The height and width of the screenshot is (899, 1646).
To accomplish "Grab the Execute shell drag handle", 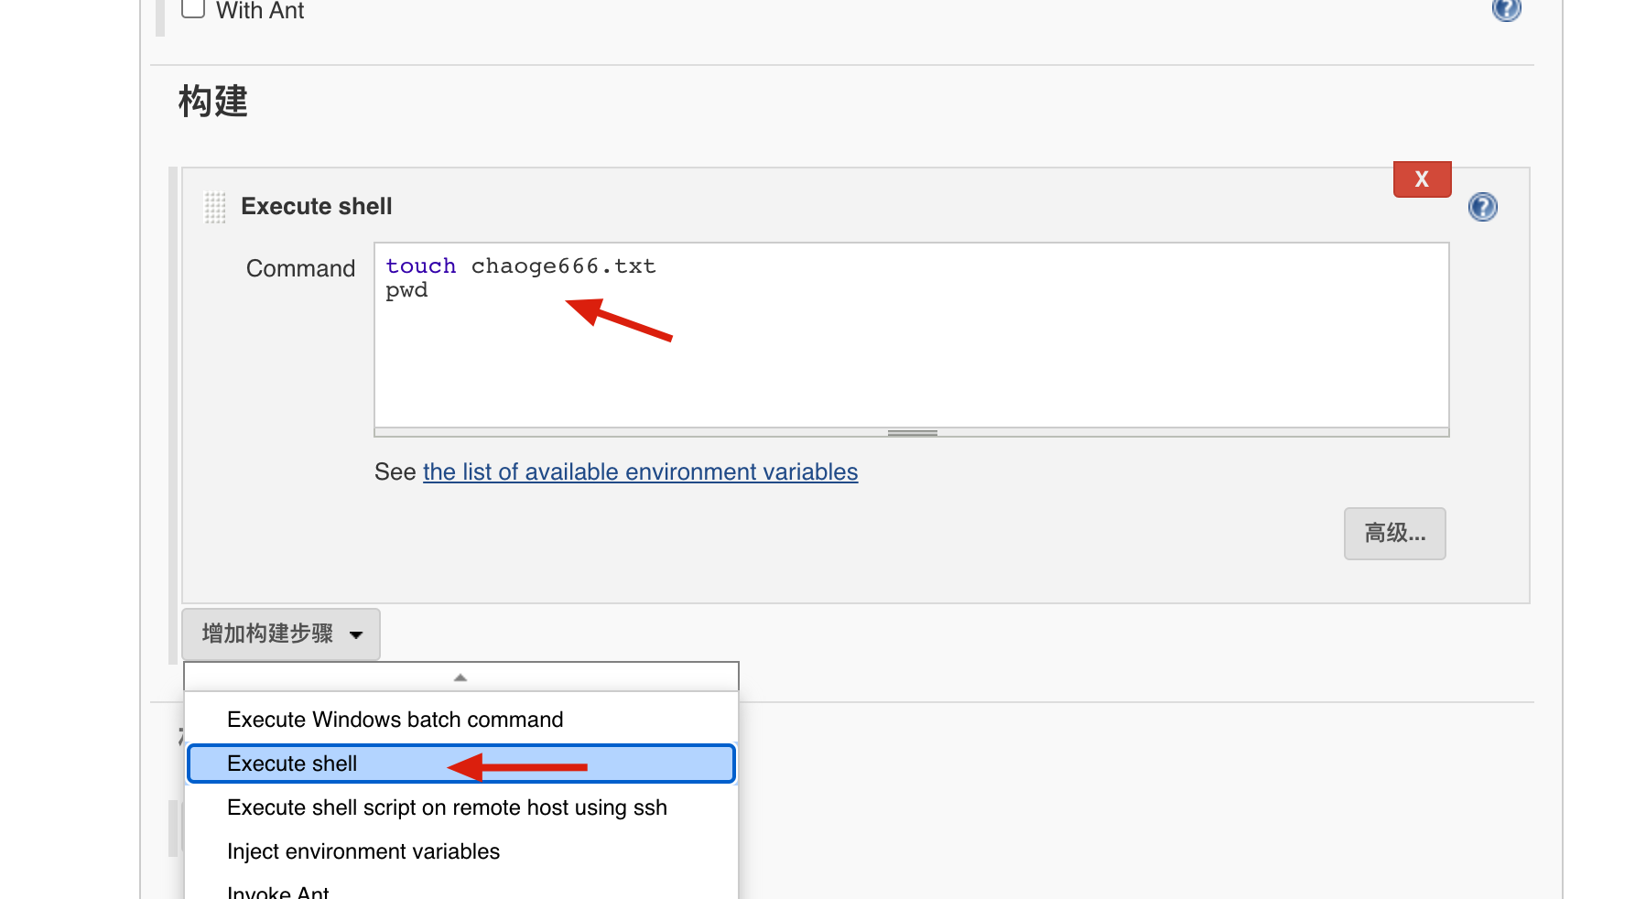I will [x=214, y=207].
